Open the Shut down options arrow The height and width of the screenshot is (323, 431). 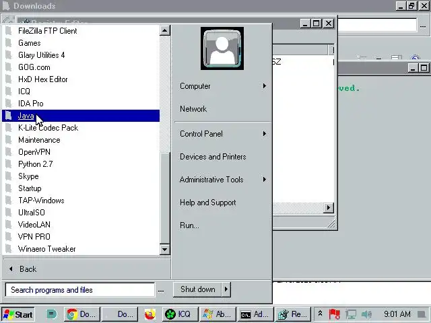[x=226, y=289]
